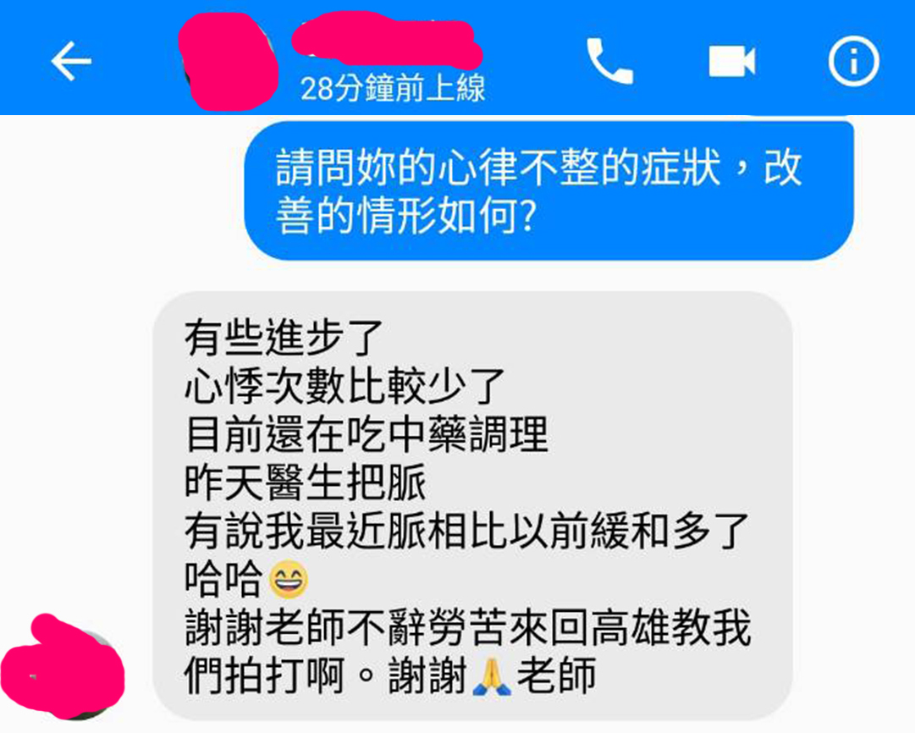This screenshot has height=733, width=915.
Task: Tap the line 心悸次數比較少了
Action: pos(345,386)
